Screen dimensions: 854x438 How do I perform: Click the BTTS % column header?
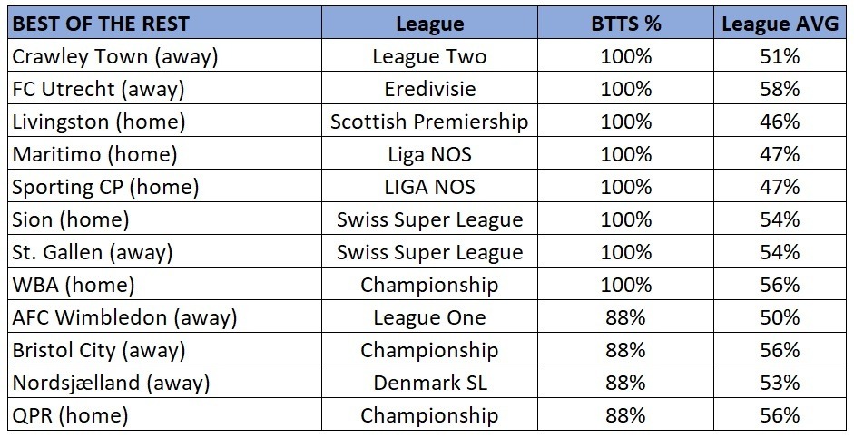625,23
